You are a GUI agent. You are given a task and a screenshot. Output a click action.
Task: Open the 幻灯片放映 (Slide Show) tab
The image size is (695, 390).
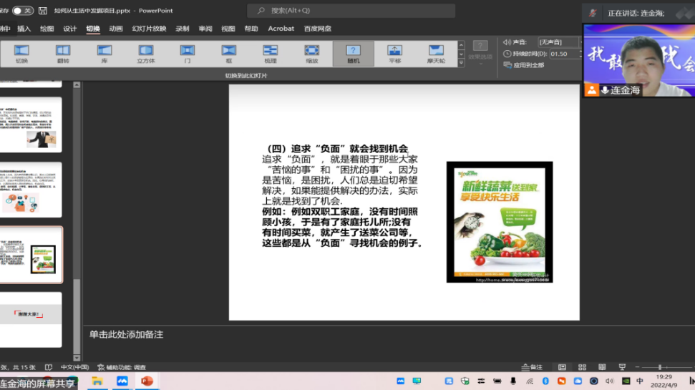149,29
